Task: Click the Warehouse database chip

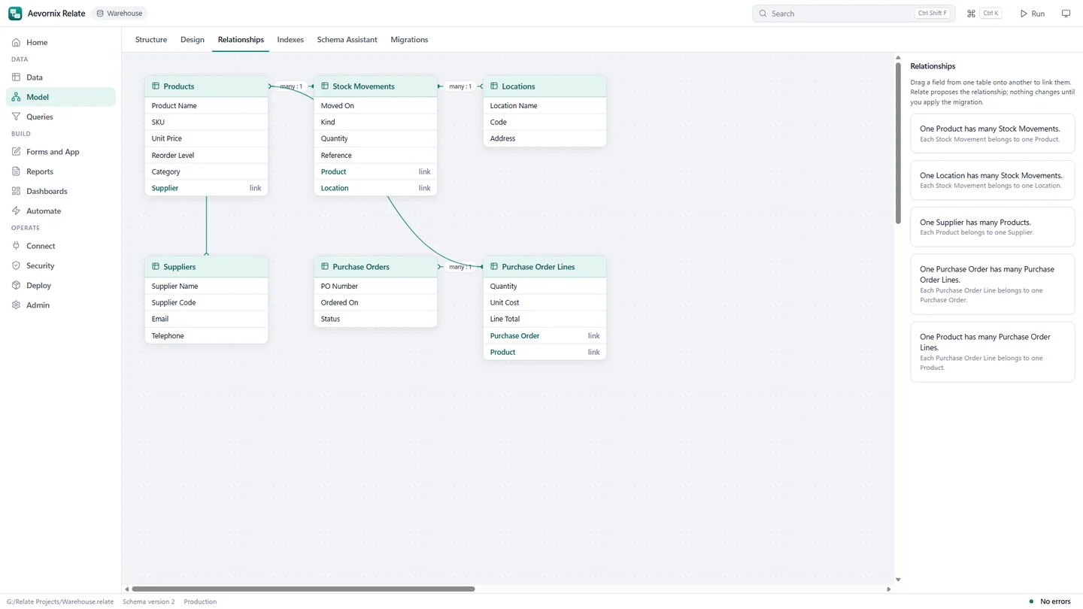Action: [x=120, y=14]
